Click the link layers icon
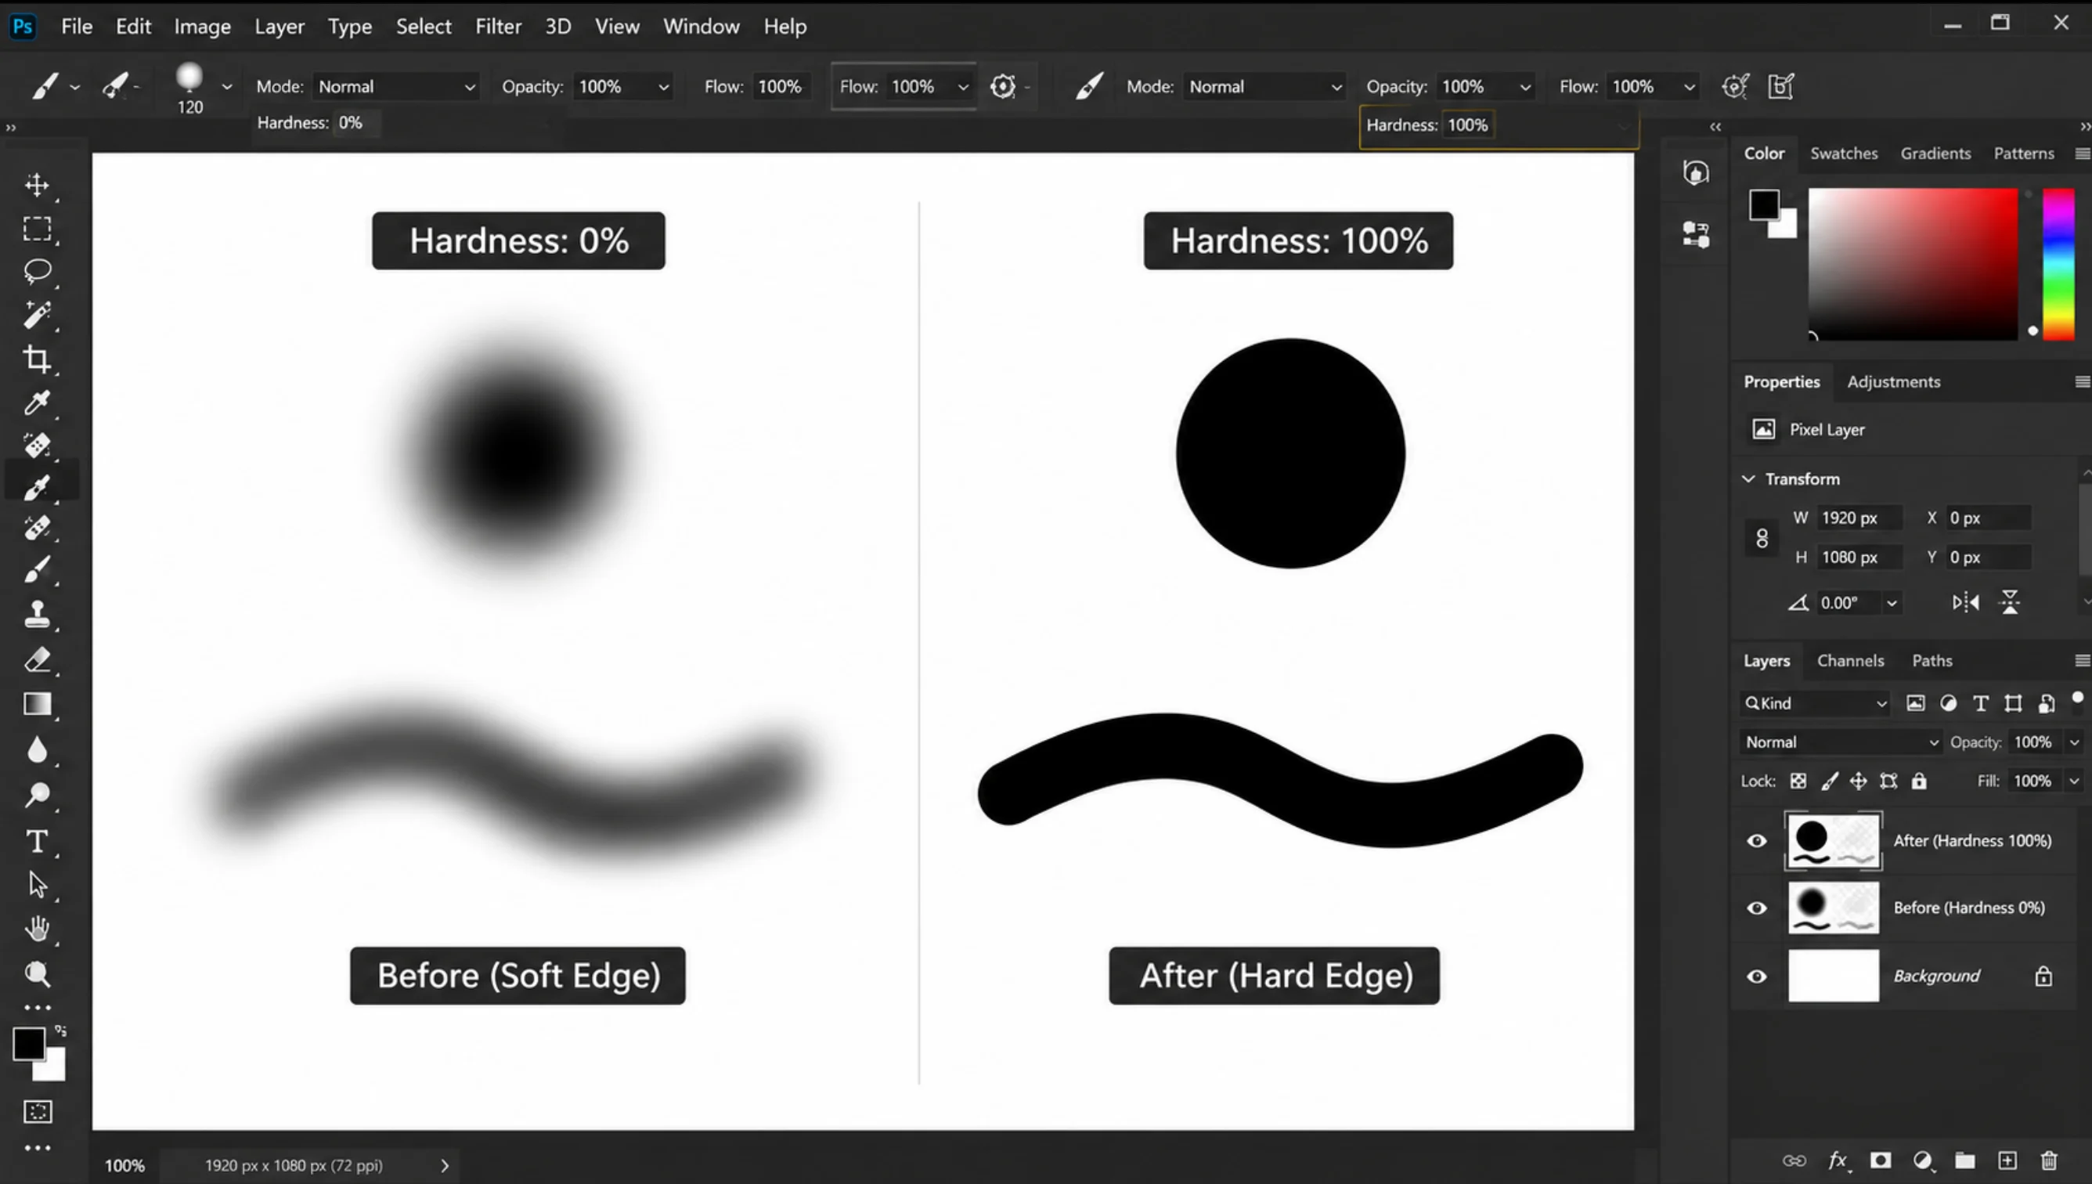 click(x=1794, y=1161)
